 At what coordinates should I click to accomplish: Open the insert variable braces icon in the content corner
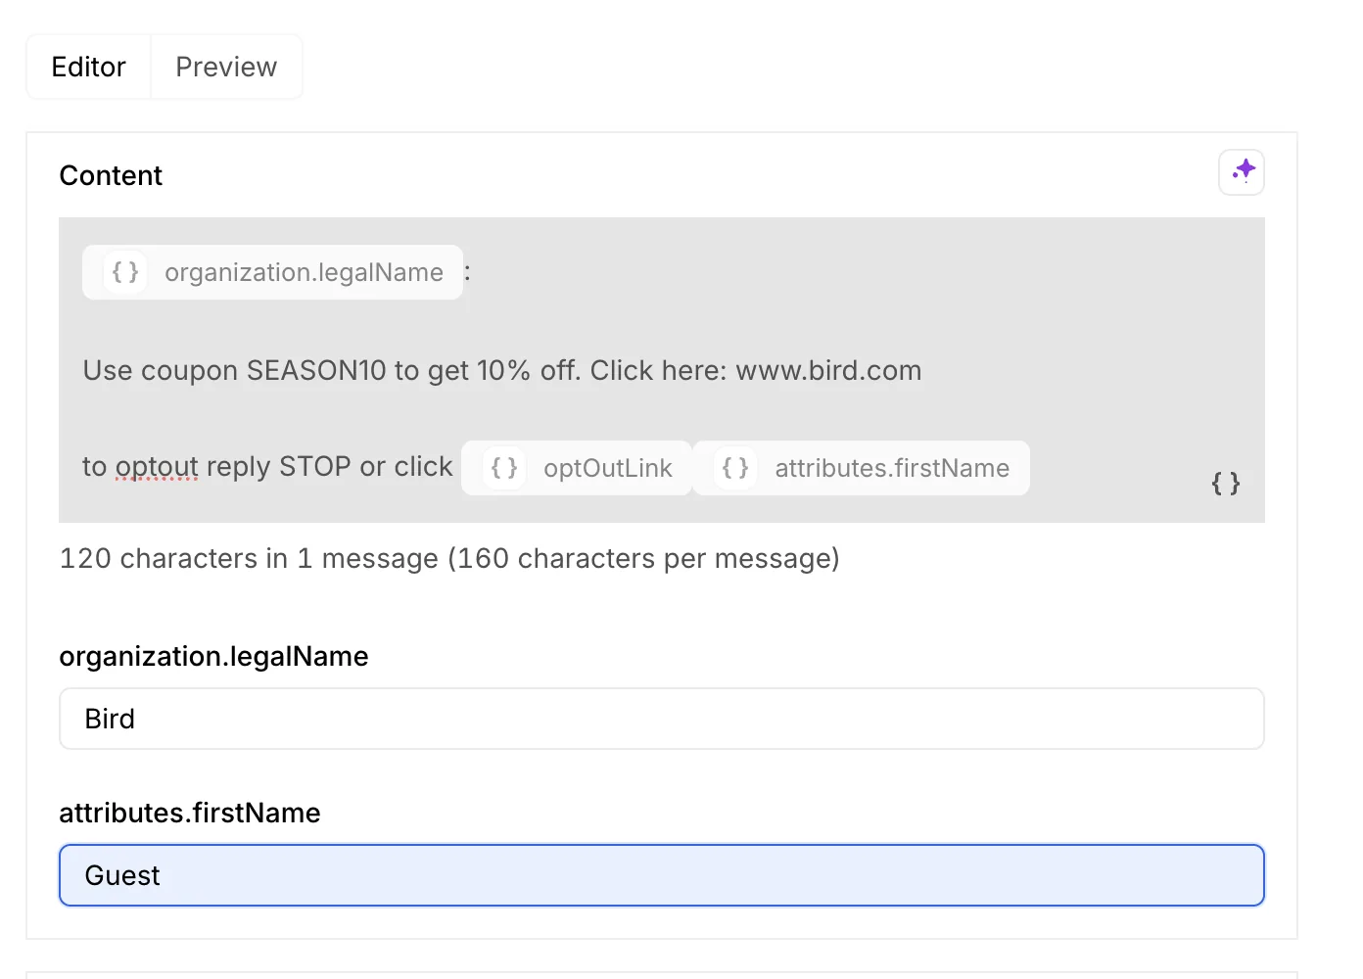1226,483
